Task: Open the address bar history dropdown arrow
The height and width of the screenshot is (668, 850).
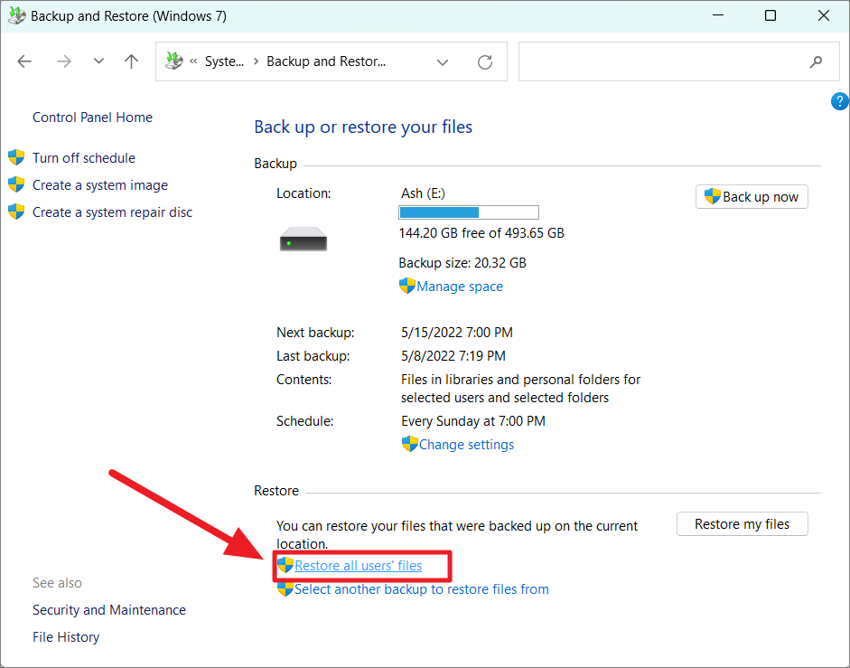Action: pyautogui.click(x=443, y=61)
